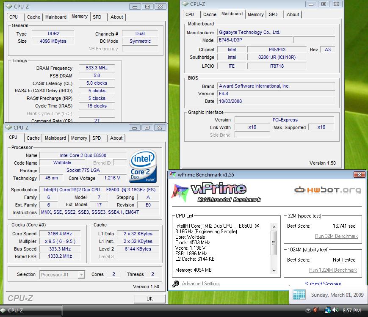This screenshot has width=368, height=317.
Task: Select Cache tab in CPU-Z CPU window
Action: 33,138
